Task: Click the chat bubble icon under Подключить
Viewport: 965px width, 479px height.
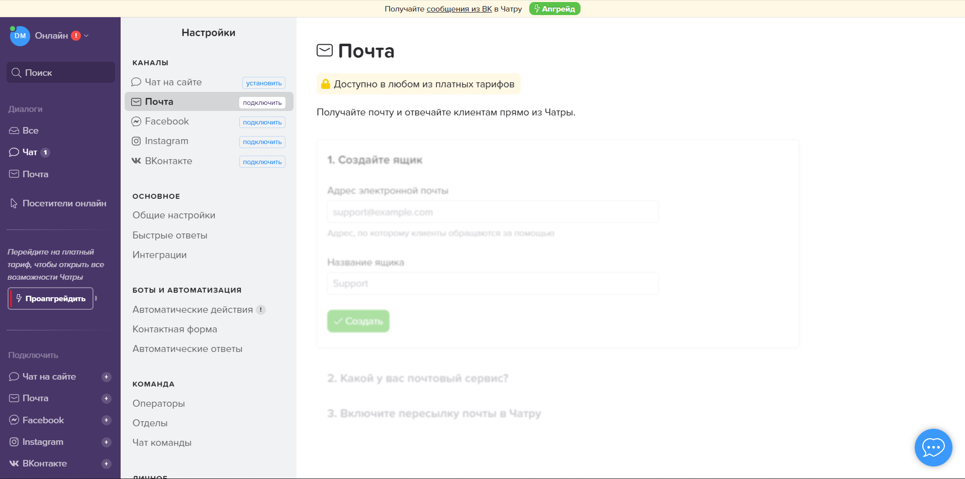Action: click(14, 377)
